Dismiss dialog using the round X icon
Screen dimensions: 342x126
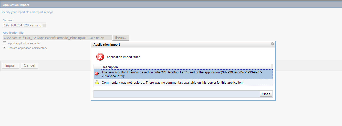(272, 44)
